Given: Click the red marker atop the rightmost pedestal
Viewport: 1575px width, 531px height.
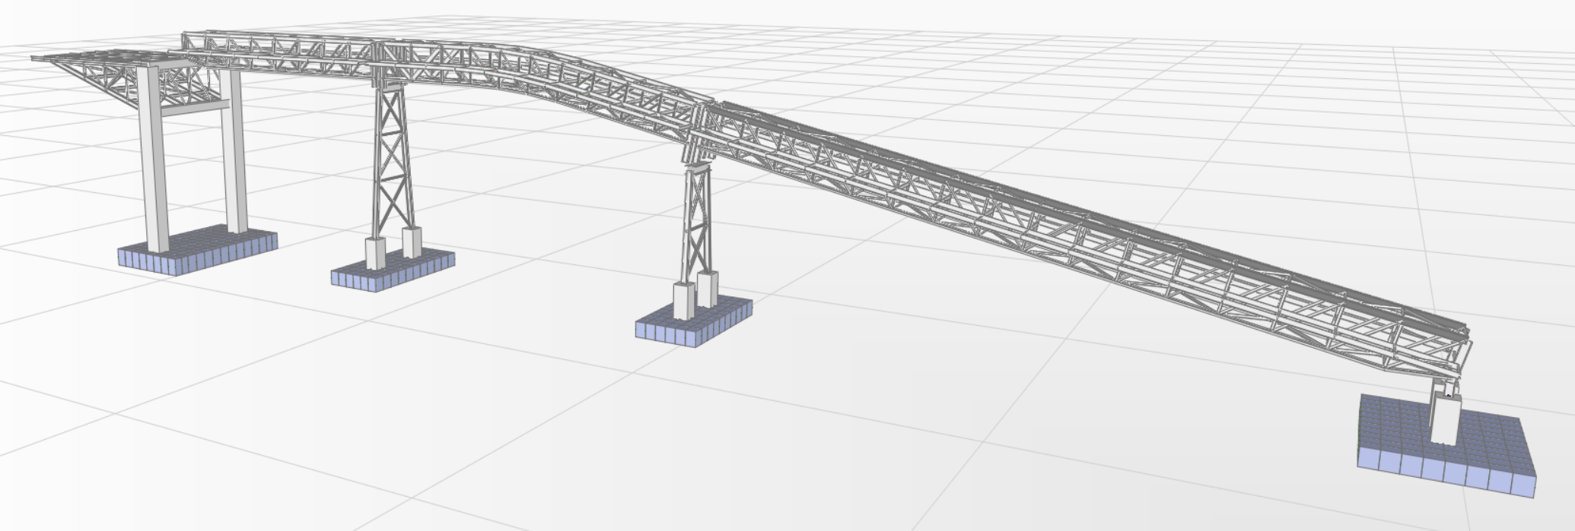Looking at the screenshot, I should click(1449, 396).
